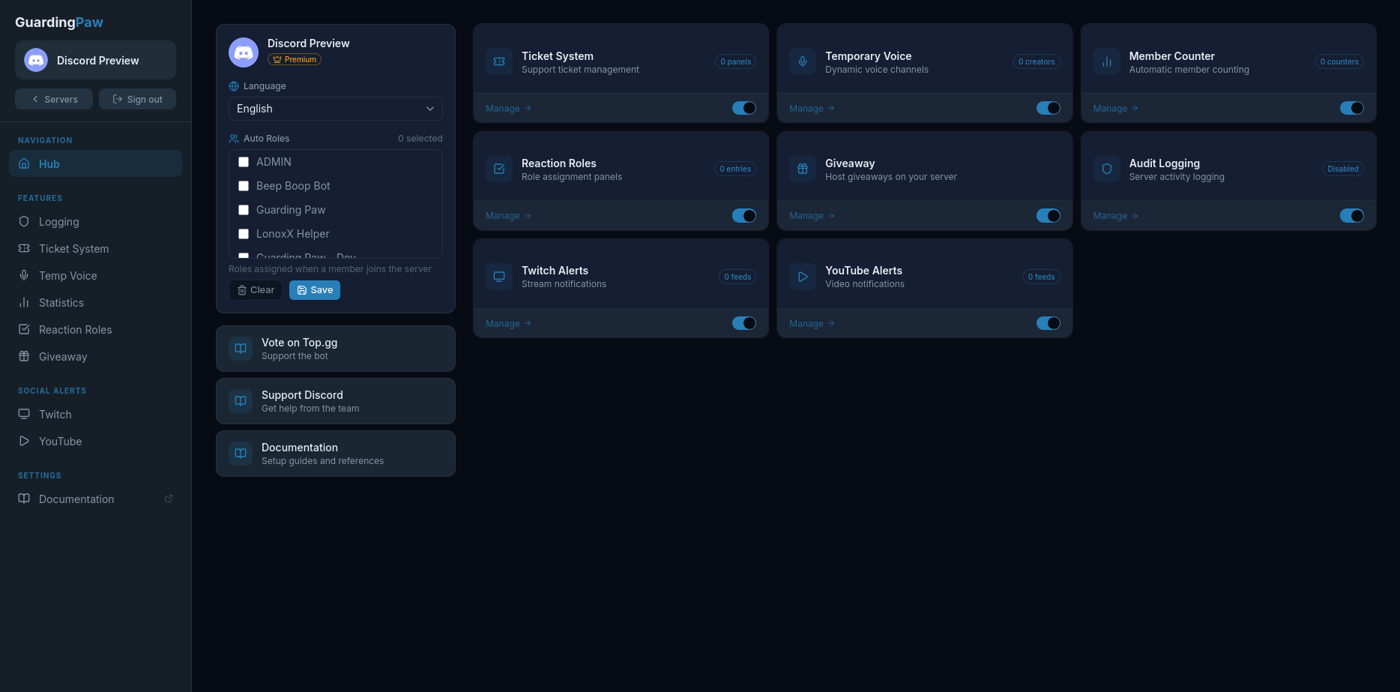Viewport: 1400px width, 692px height.
Task: Toggle the Temporary Voice switch
Action: point(1049,108)
